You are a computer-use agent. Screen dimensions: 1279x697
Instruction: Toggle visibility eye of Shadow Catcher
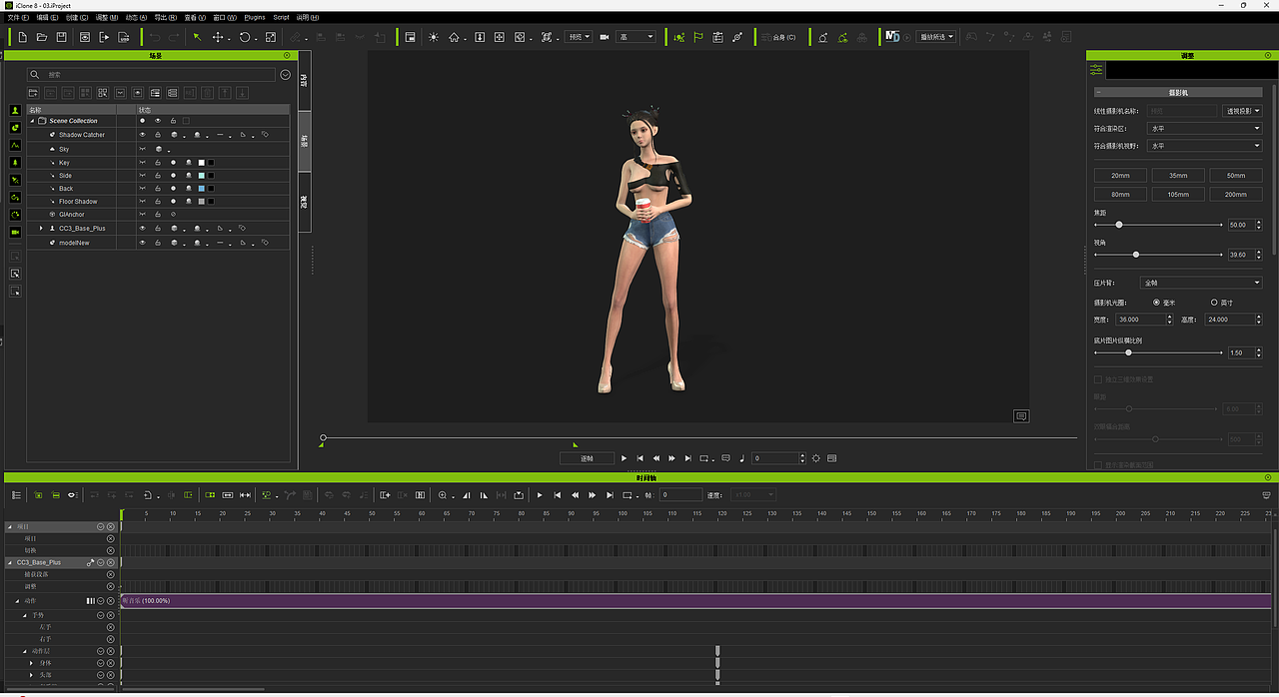pyautogui.click(x=142, y=135)
